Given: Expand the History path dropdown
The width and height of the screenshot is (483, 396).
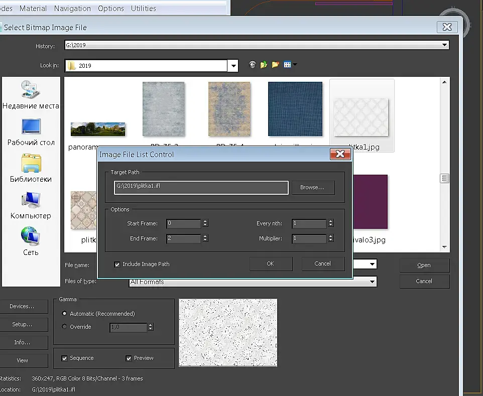Looking at the screenshot, I should click(444, 45).
